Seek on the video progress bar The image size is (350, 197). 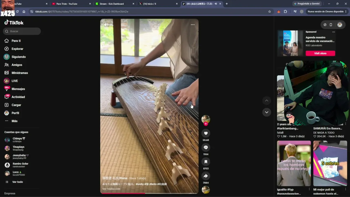(x=149, y=193)
